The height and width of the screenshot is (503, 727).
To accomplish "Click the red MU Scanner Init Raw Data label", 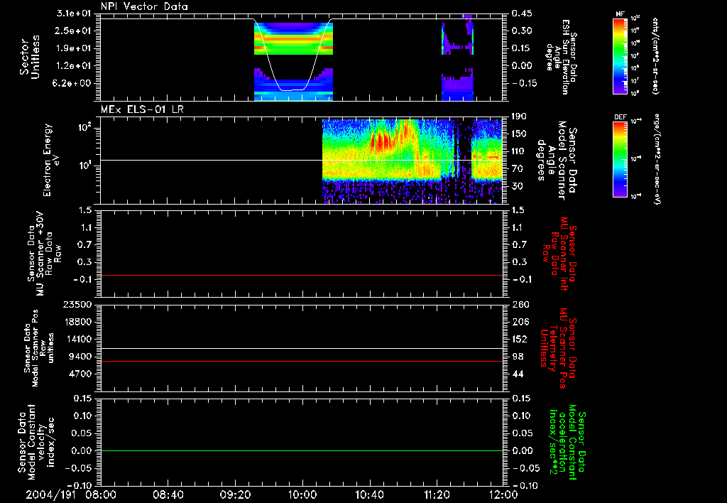I will (x=560, y=254).
